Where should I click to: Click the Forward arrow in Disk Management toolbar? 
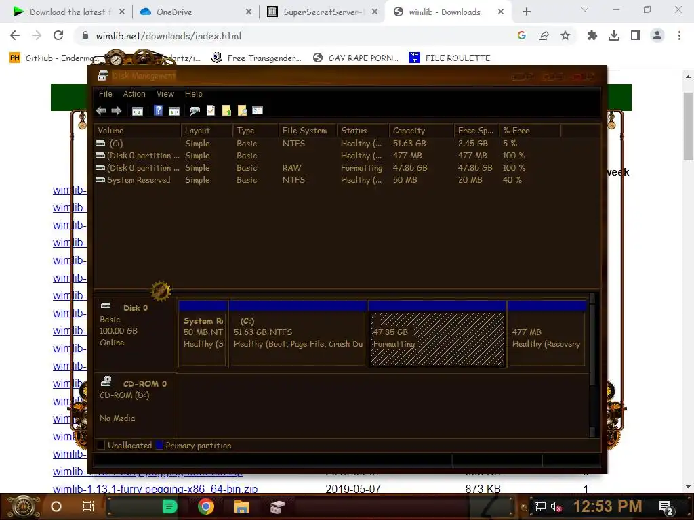pyautogui.click(x=117, y=110)
